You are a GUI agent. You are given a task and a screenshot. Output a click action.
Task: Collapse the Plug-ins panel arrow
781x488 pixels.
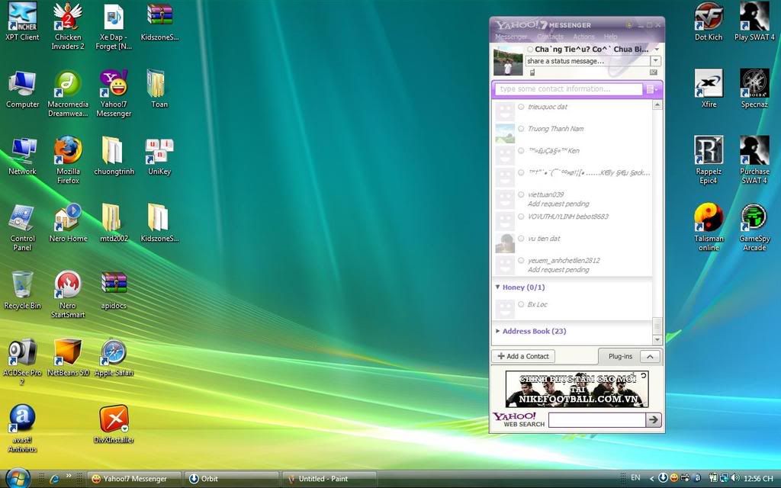point(650,357)
